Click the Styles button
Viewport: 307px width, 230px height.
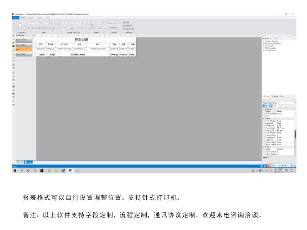113,28
